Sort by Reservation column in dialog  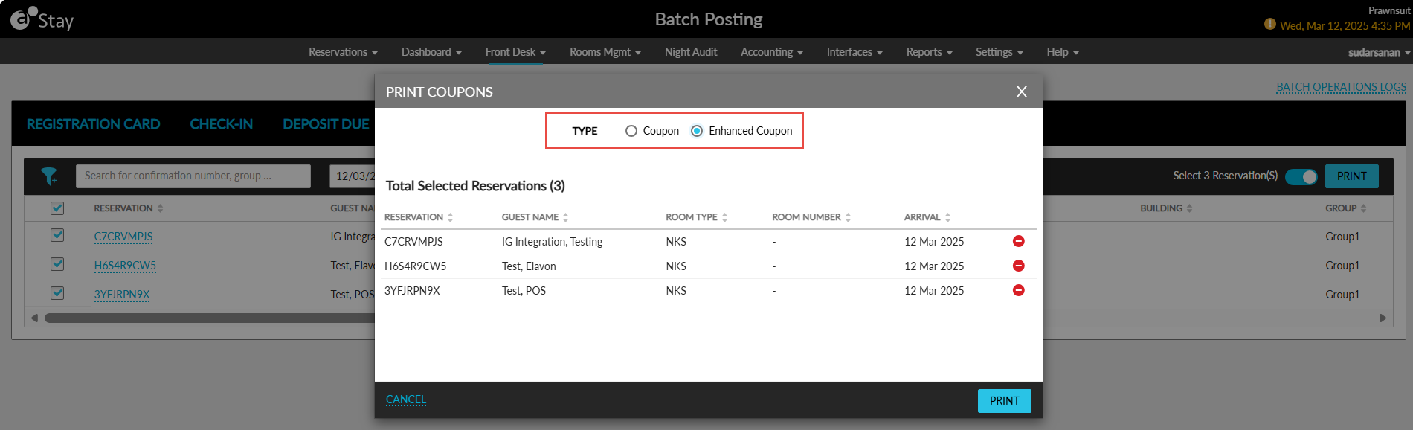pyautogui.click(x=419, y=217)
